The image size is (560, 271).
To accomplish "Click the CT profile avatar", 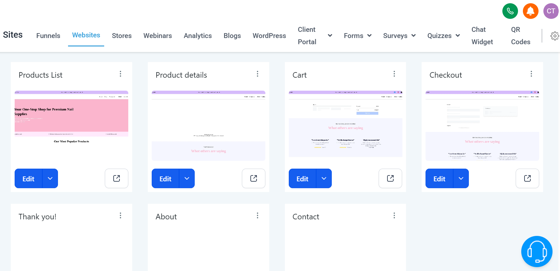I will pos(551,11).
